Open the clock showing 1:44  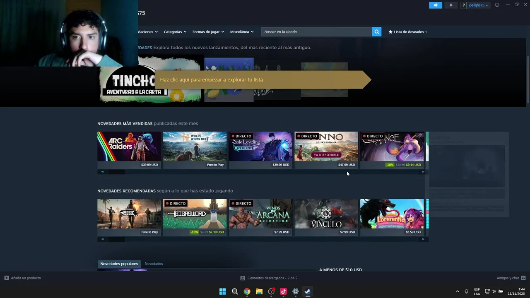tap(516, 291)
